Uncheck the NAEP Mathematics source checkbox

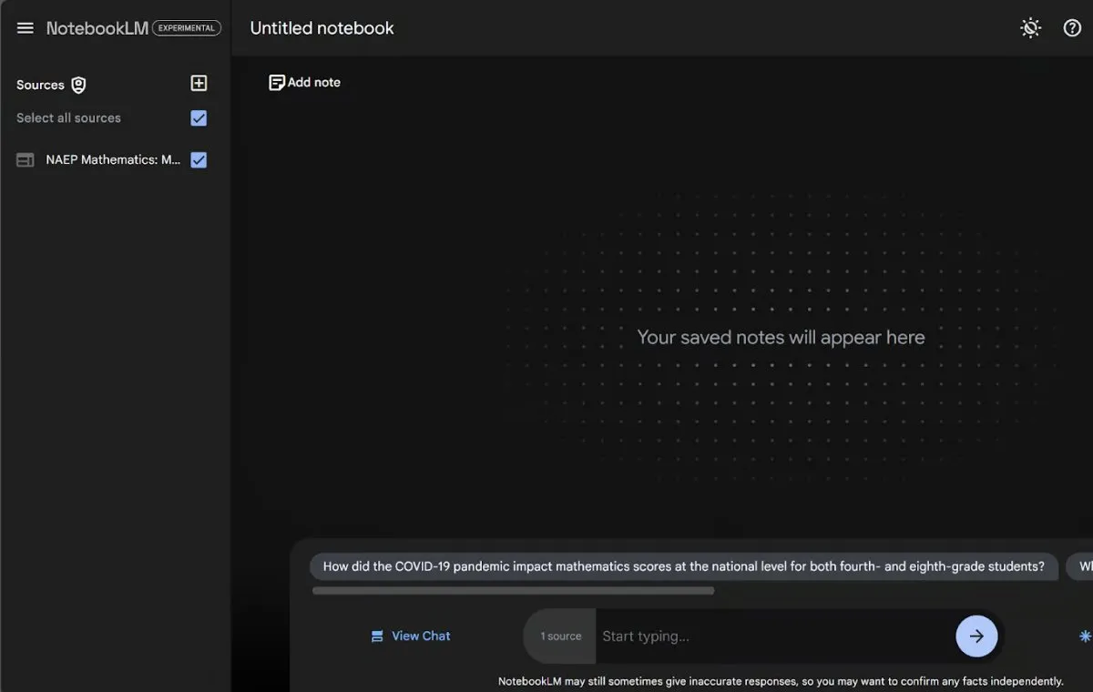click(199, 160)
